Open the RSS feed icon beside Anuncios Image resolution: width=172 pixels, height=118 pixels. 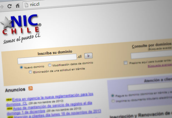coord(30,89)
